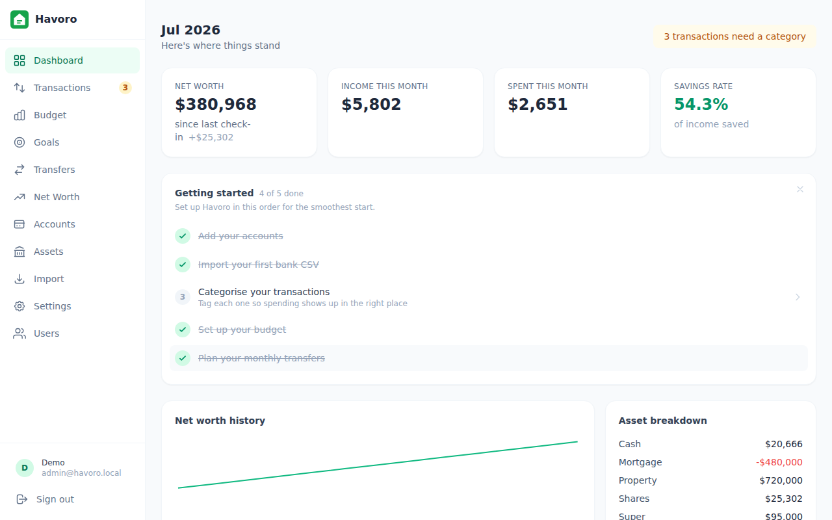
Task: Click the Transactions badge showing 3
Action: (125, 88)
